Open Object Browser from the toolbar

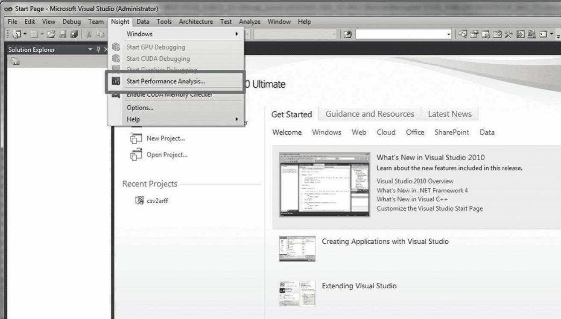(497, 34)
